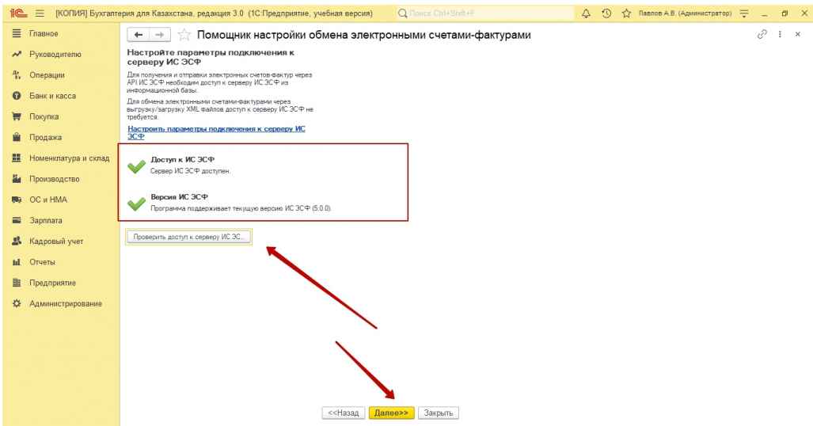Open favorites star in title bar
Image resolution: width=813 pixels, height=426 pixels.
tap(626, 13)
